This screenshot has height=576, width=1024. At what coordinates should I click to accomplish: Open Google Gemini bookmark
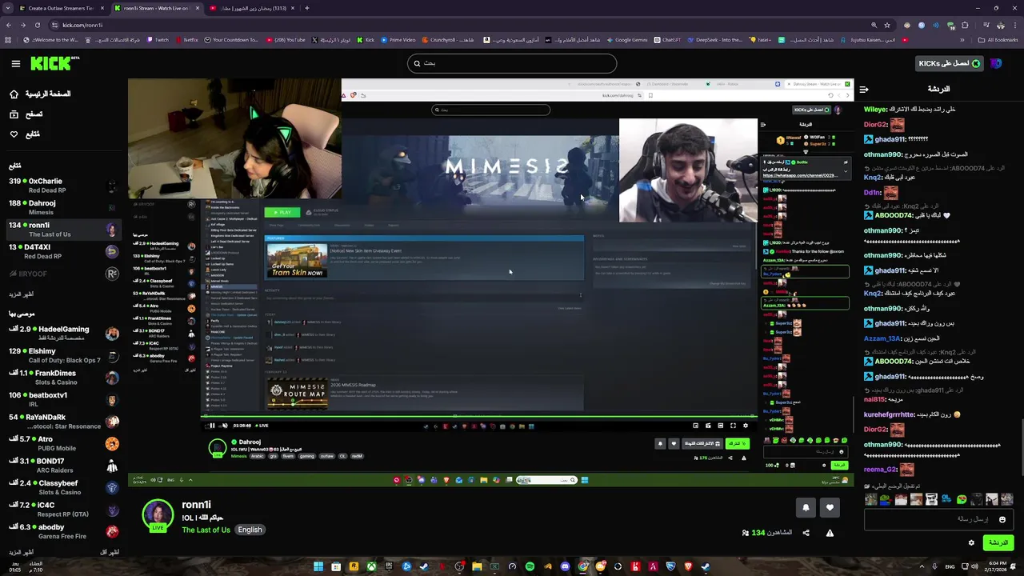point(626,39)
